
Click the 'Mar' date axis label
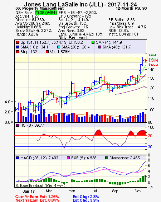tap(49, 191)
